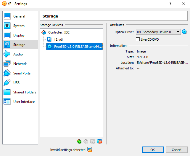Screen dimensions: 190x156
Task: Open the Audio settings page
Action: 18,54
